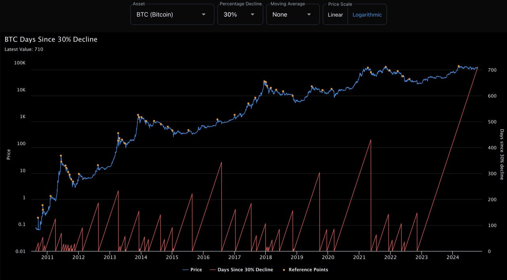Click the chart title BTC Days Since 30% Decline
The height and width of the screenshot is (280, 507).
(51, 40)
